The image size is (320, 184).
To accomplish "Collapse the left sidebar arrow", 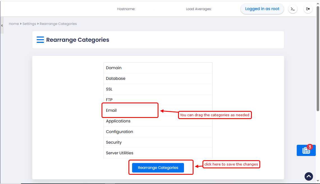I will pyautogui.click(x=2, y=25).
